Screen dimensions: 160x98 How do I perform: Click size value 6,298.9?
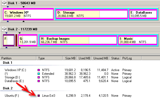(71, 96)
